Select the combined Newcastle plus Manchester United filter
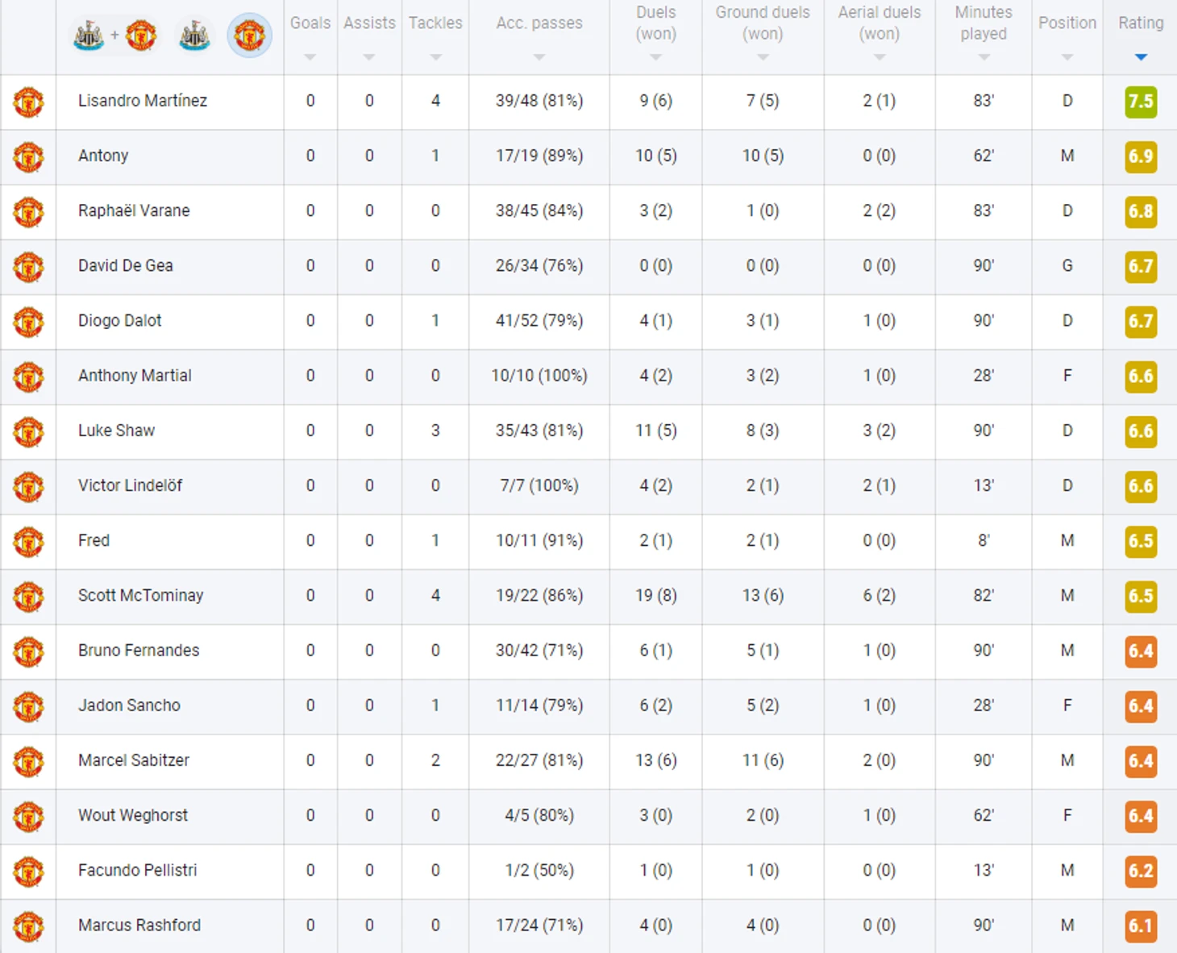The height and width of the screenshot is (953, 1177). pyautogui.click(x=114, y=35)
